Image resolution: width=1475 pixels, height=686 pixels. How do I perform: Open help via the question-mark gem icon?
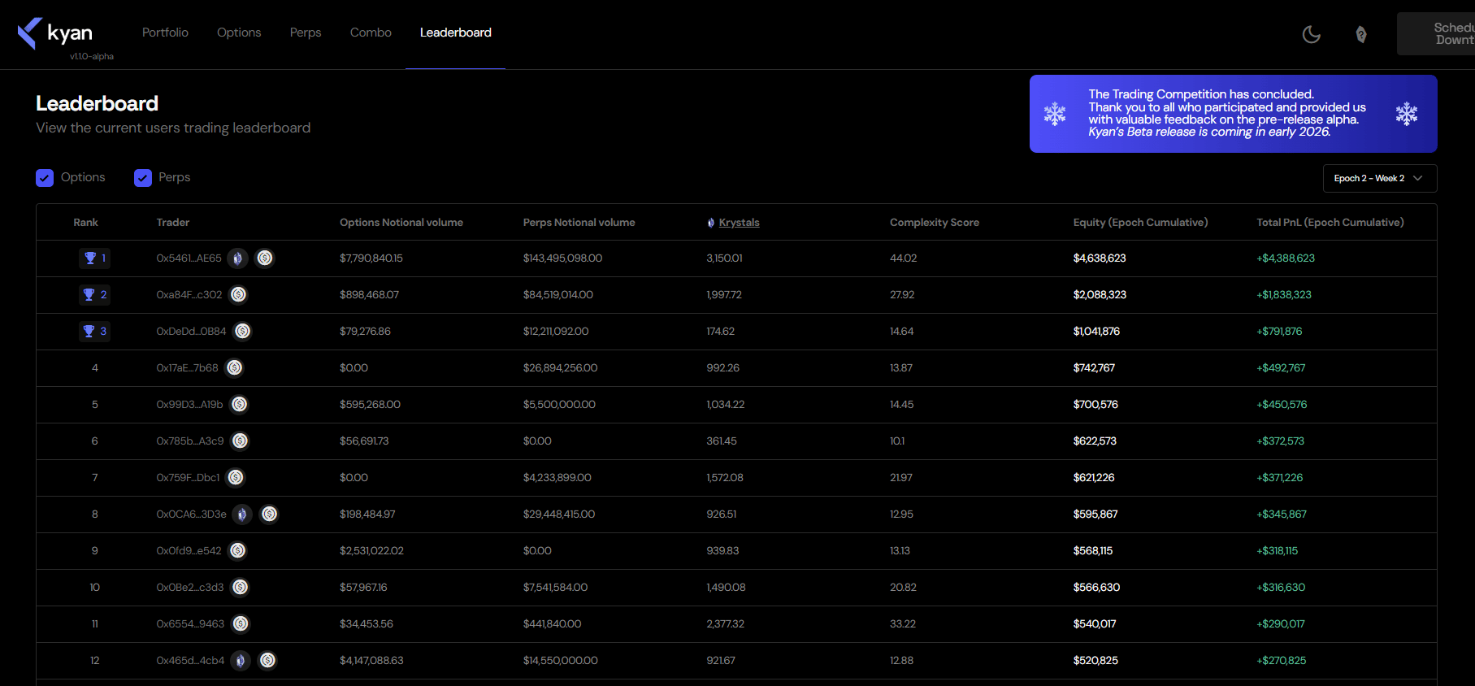coord(1361,34)
